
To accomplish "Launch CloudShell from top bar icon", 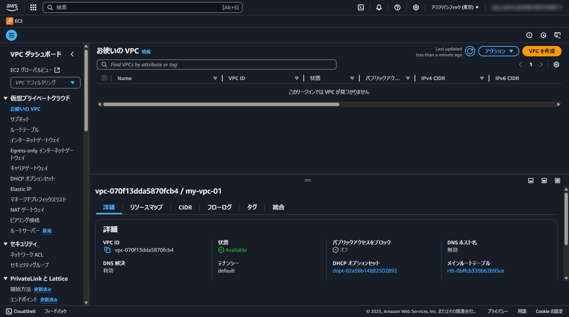I will [361, 7].
